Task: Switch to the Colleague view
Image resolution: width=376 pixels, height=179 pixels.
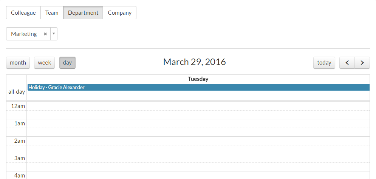Action: click(x=23, y=13)
